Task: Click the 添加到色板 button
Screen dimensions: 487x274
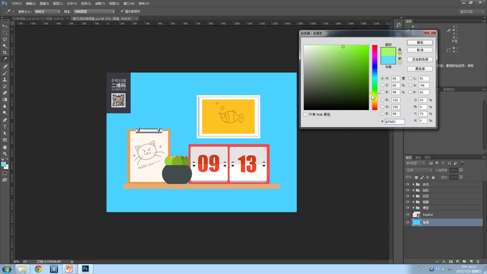Action: pos(420,59)
